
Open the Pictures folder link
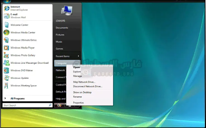point(60,35)
